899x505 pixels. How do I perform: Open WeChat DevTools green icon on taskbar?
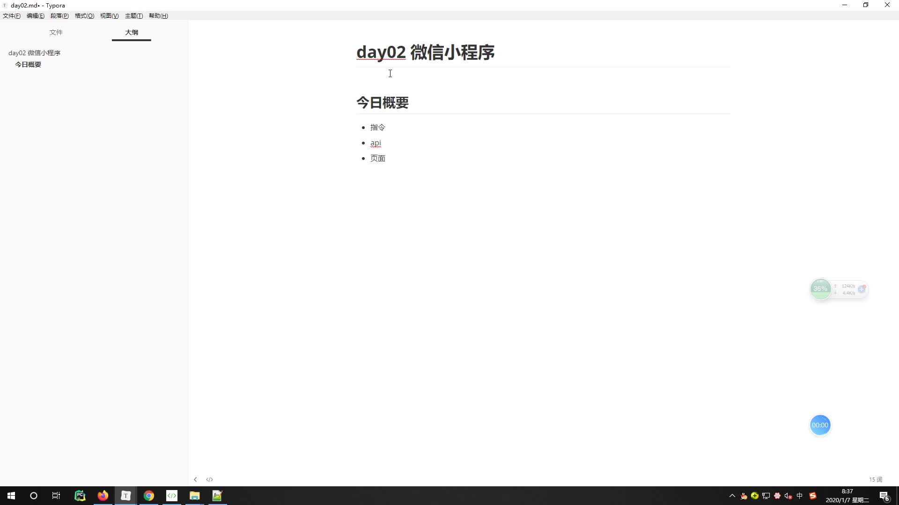coord(172,496)
